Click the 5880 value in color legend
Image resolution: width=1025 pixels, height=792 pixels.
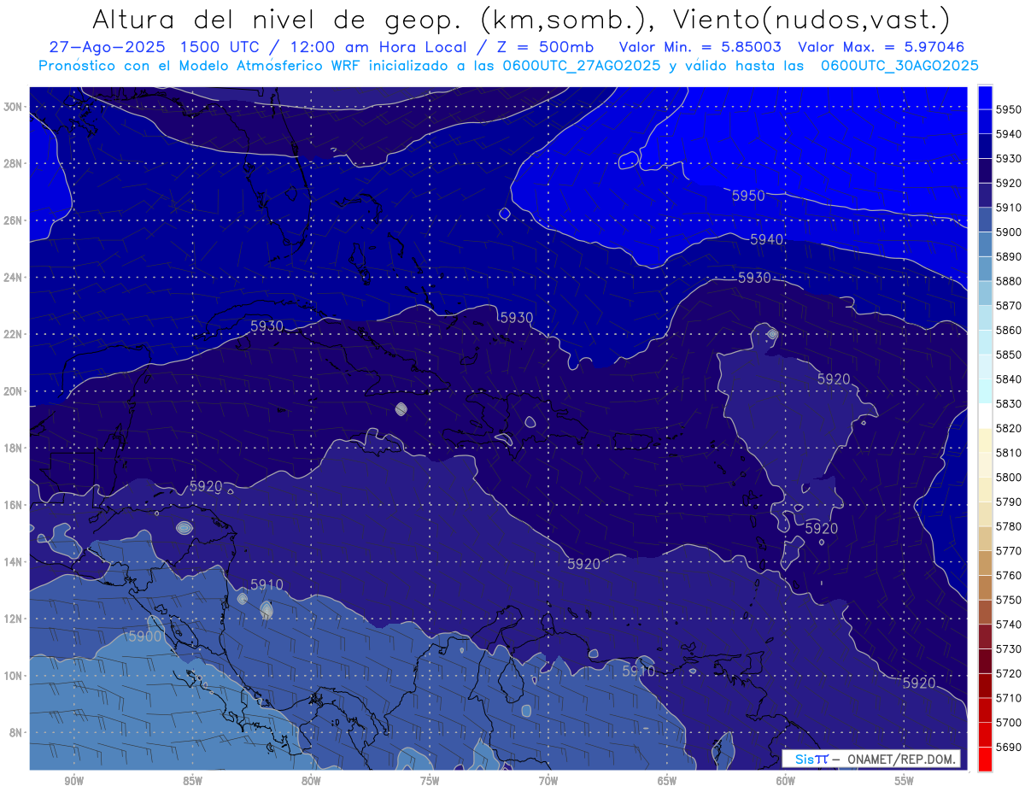[1009, 281]
